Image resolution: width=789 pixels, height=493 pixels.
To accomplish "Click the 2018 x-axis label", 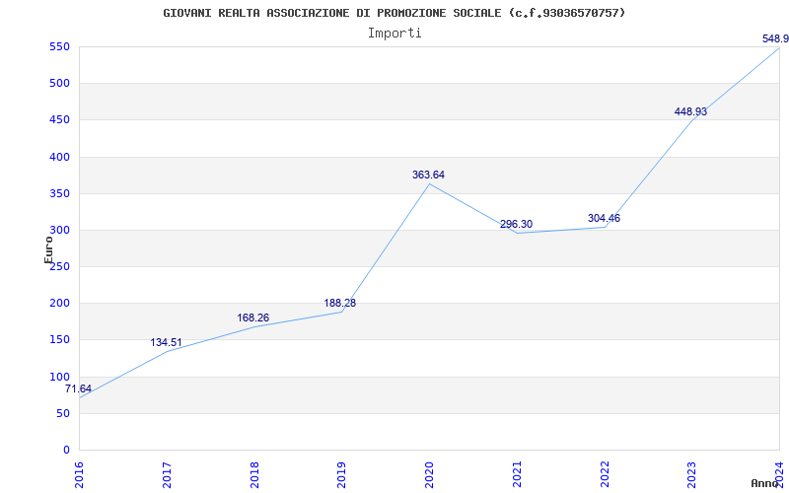I will tap(254, 474).
